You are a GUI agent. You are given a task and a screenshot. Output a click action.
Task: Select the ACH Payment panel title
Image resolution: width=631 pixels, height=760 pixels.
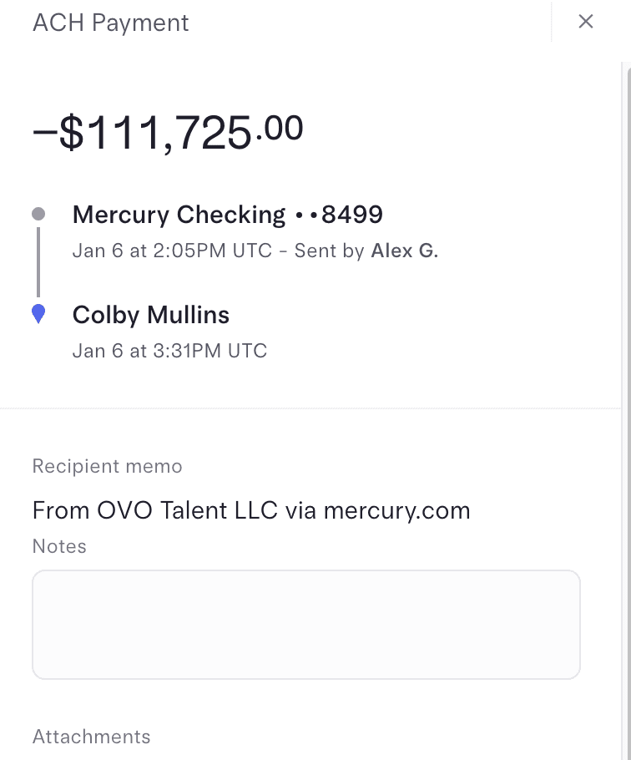pyautogui.click(x=110, y=23)
